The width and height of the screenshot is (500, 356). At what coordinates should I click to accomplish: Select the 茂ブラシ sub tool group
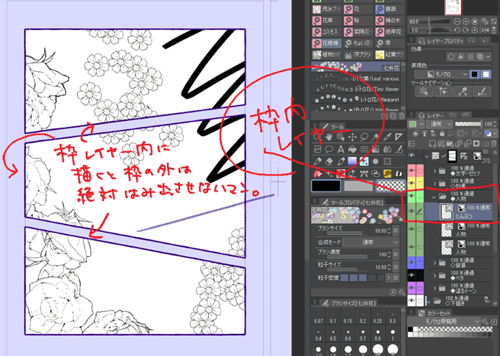(358, 55)
